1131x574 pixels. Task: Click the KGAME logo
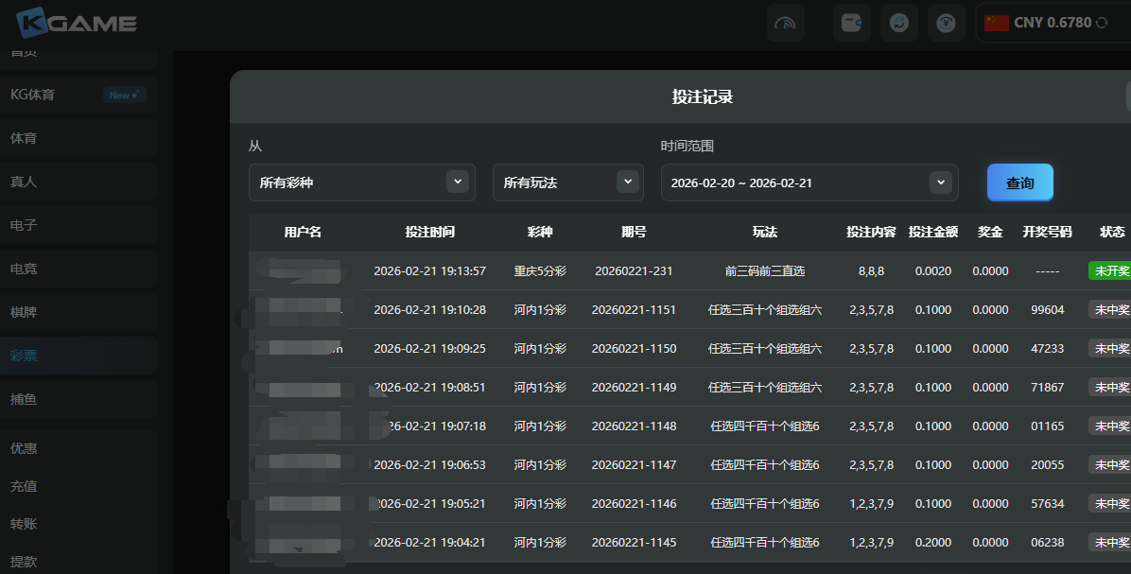[78, 24]
